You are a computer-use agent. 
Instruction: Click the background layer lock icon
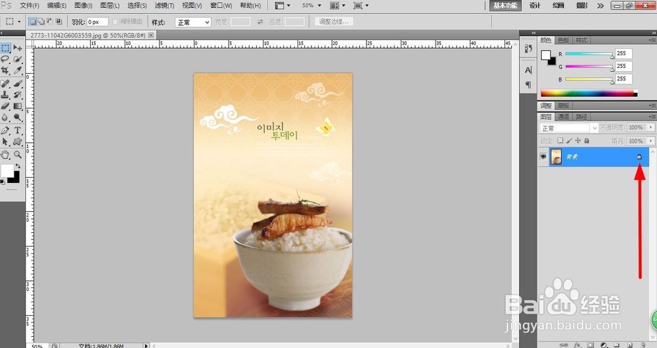(639, 157)
